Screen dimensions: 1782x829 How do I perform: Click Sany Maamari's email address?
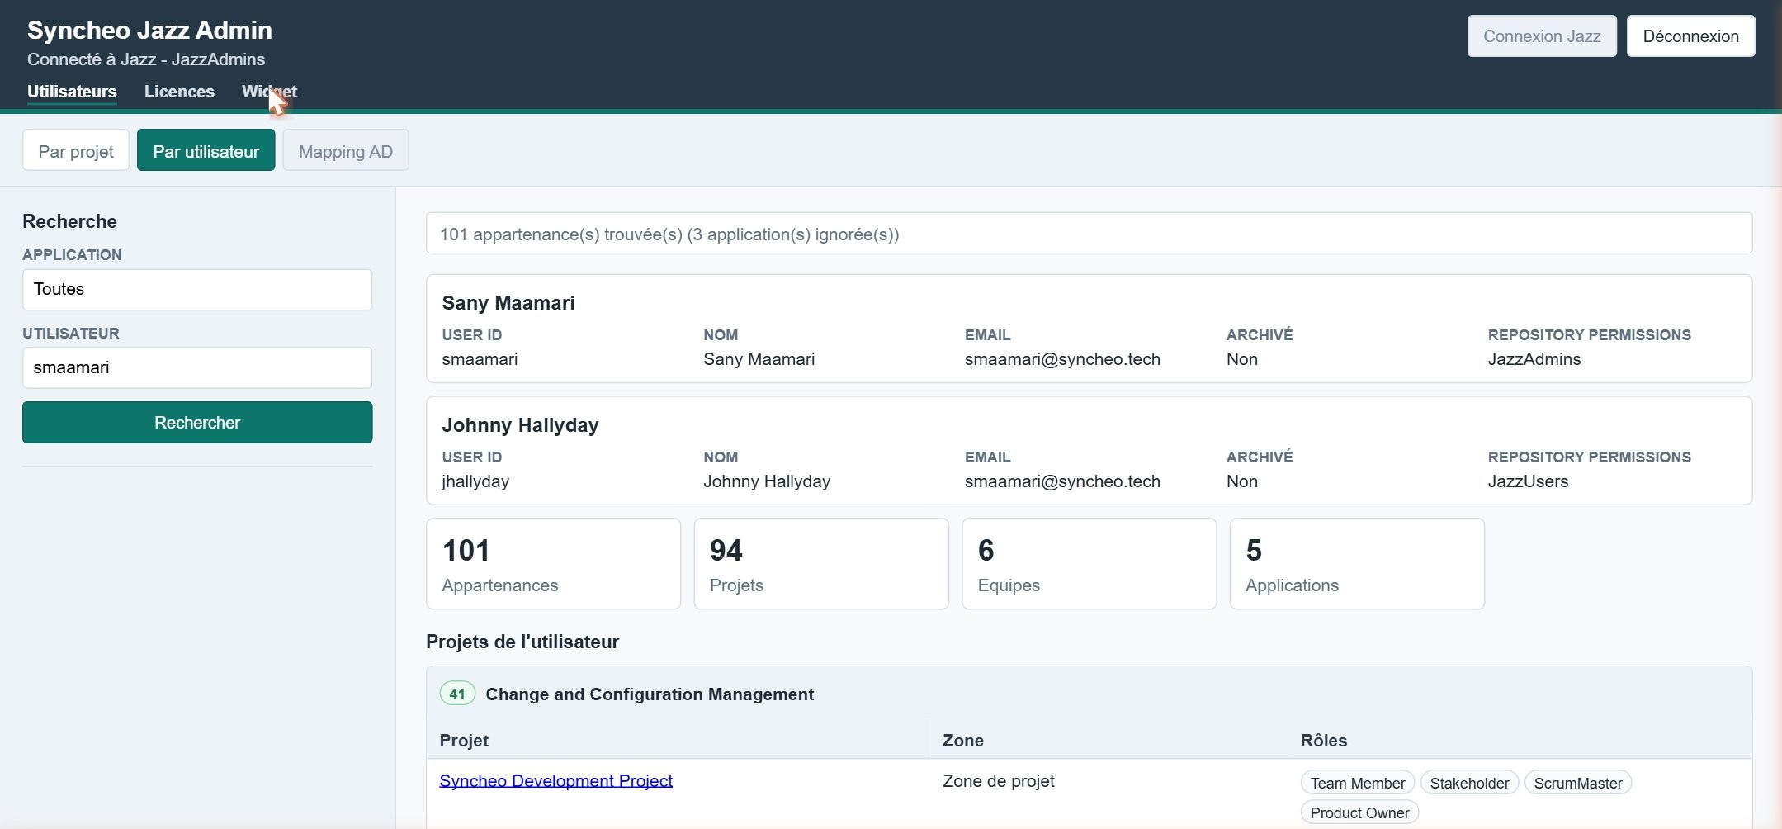pyautogui.click(x=1062, y=359)
